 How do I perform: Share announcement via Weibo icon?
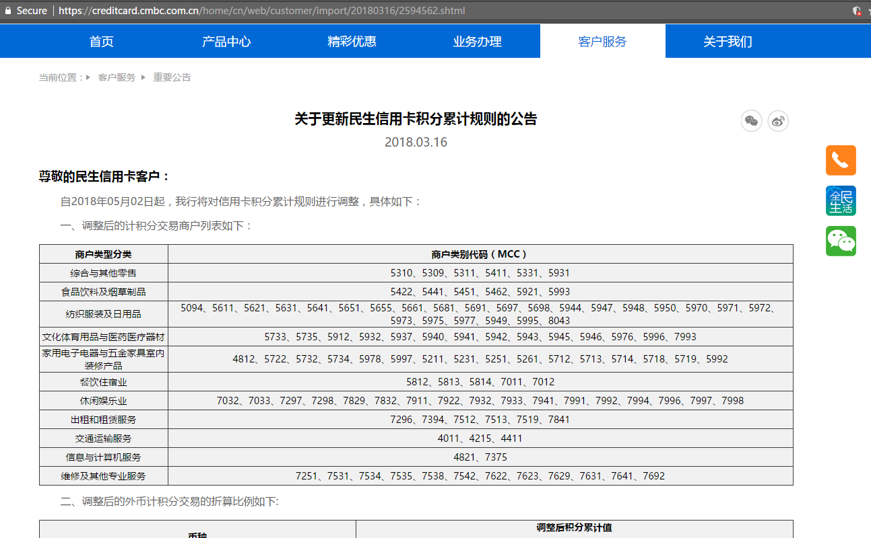coord(778,121)
